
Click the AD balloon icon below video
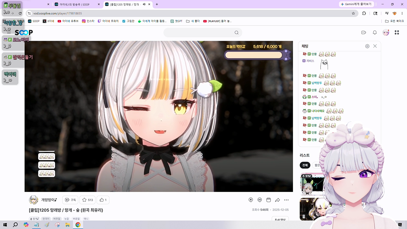point(260,200)
